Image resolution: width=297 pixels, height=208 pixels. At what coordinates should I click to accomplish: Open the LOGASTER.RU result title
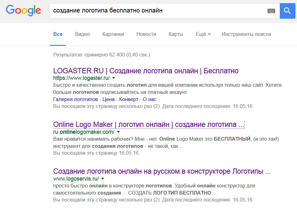click(146, 71)
